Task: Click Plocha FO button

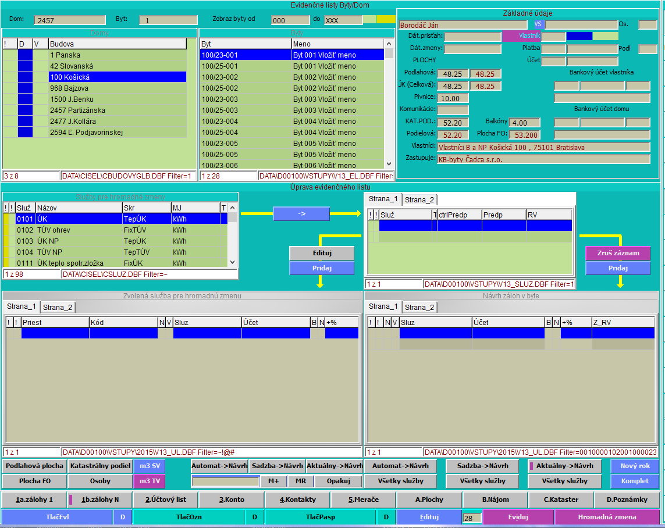Action: tap(34, 481)
